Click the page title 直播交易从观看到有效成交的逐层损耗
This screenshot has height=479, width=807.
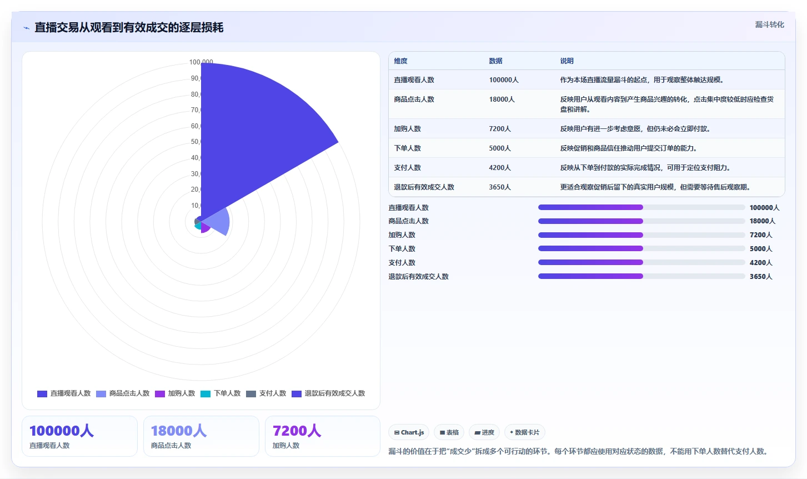coord(129,28)
